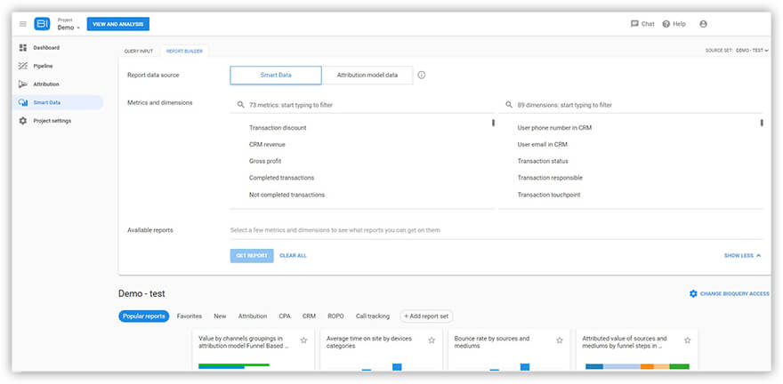This screenshot has width=783, height=384.
Task: Click the Pipeline sidebar icon
Action: [23, 66]
